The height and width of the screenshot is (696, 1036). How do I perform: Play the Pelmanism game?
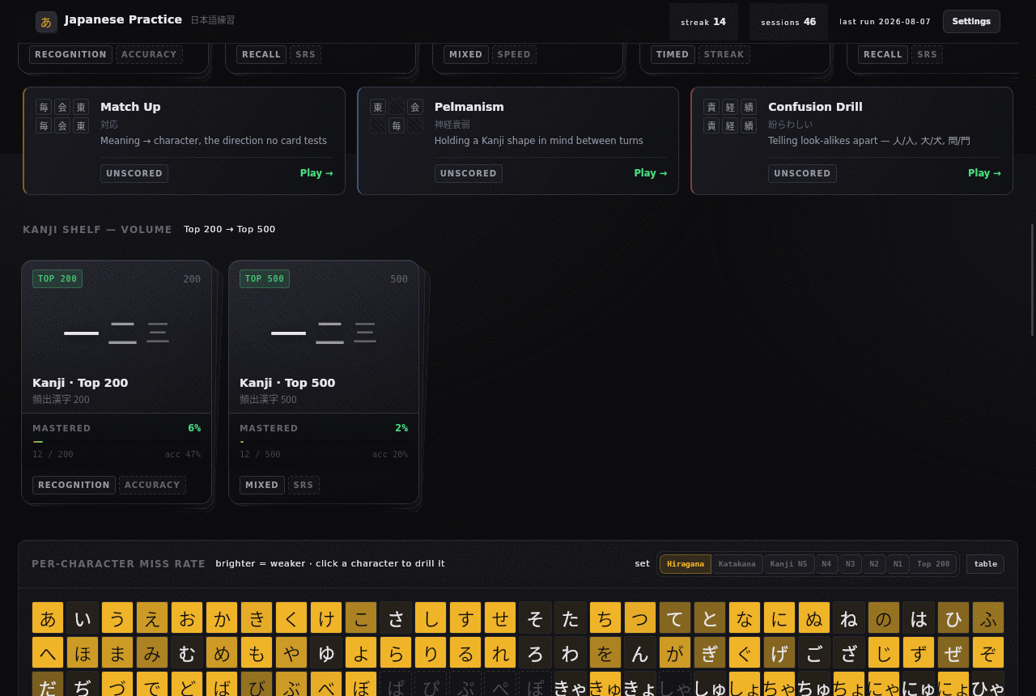[x=651, y=173]
